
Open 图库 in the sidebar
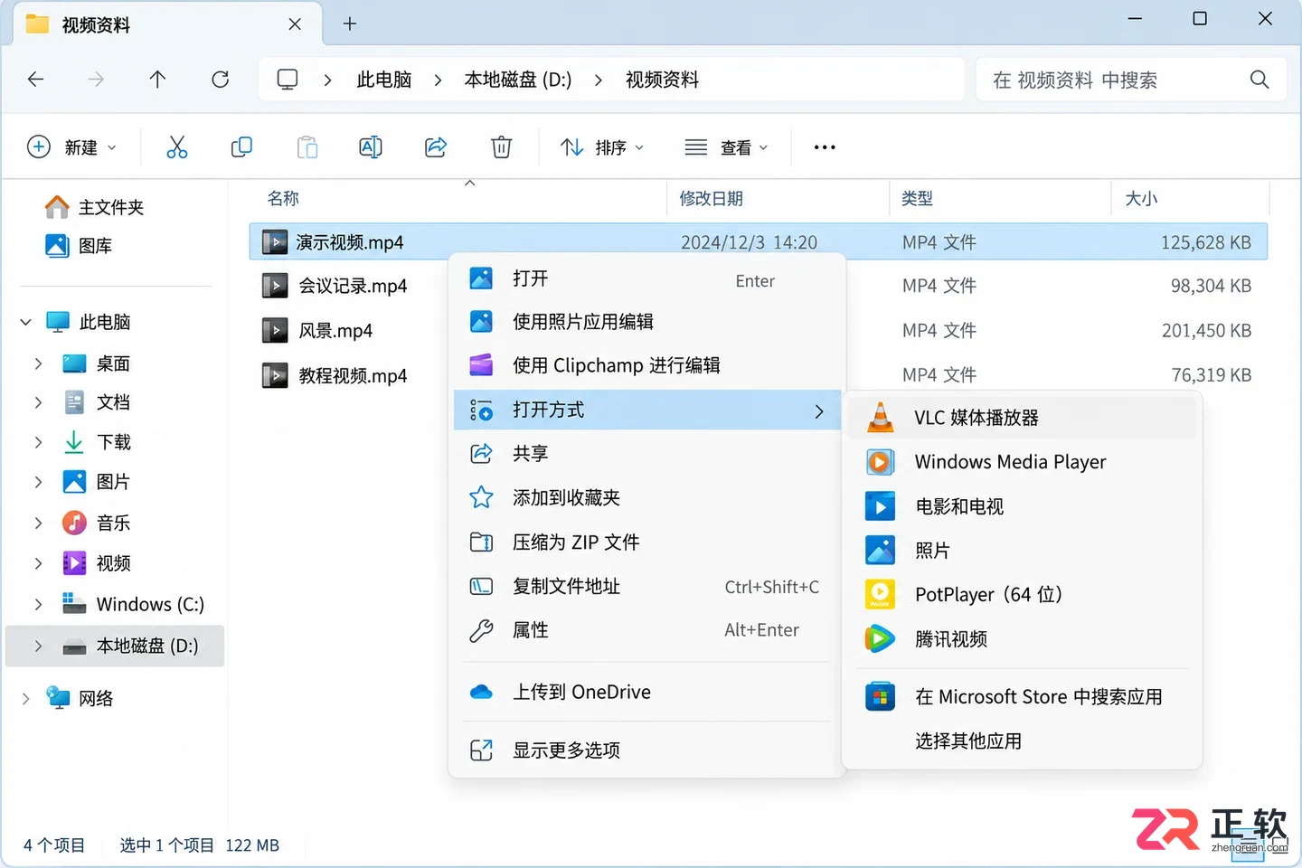[x=80, y=246]
